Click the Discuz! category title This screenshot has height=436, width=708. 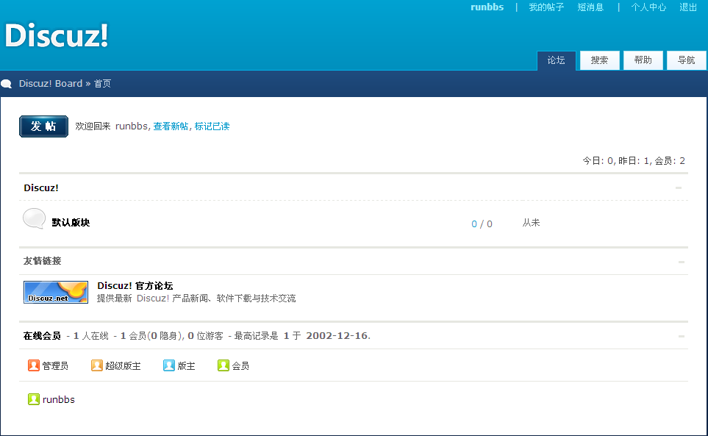[41, 187]
